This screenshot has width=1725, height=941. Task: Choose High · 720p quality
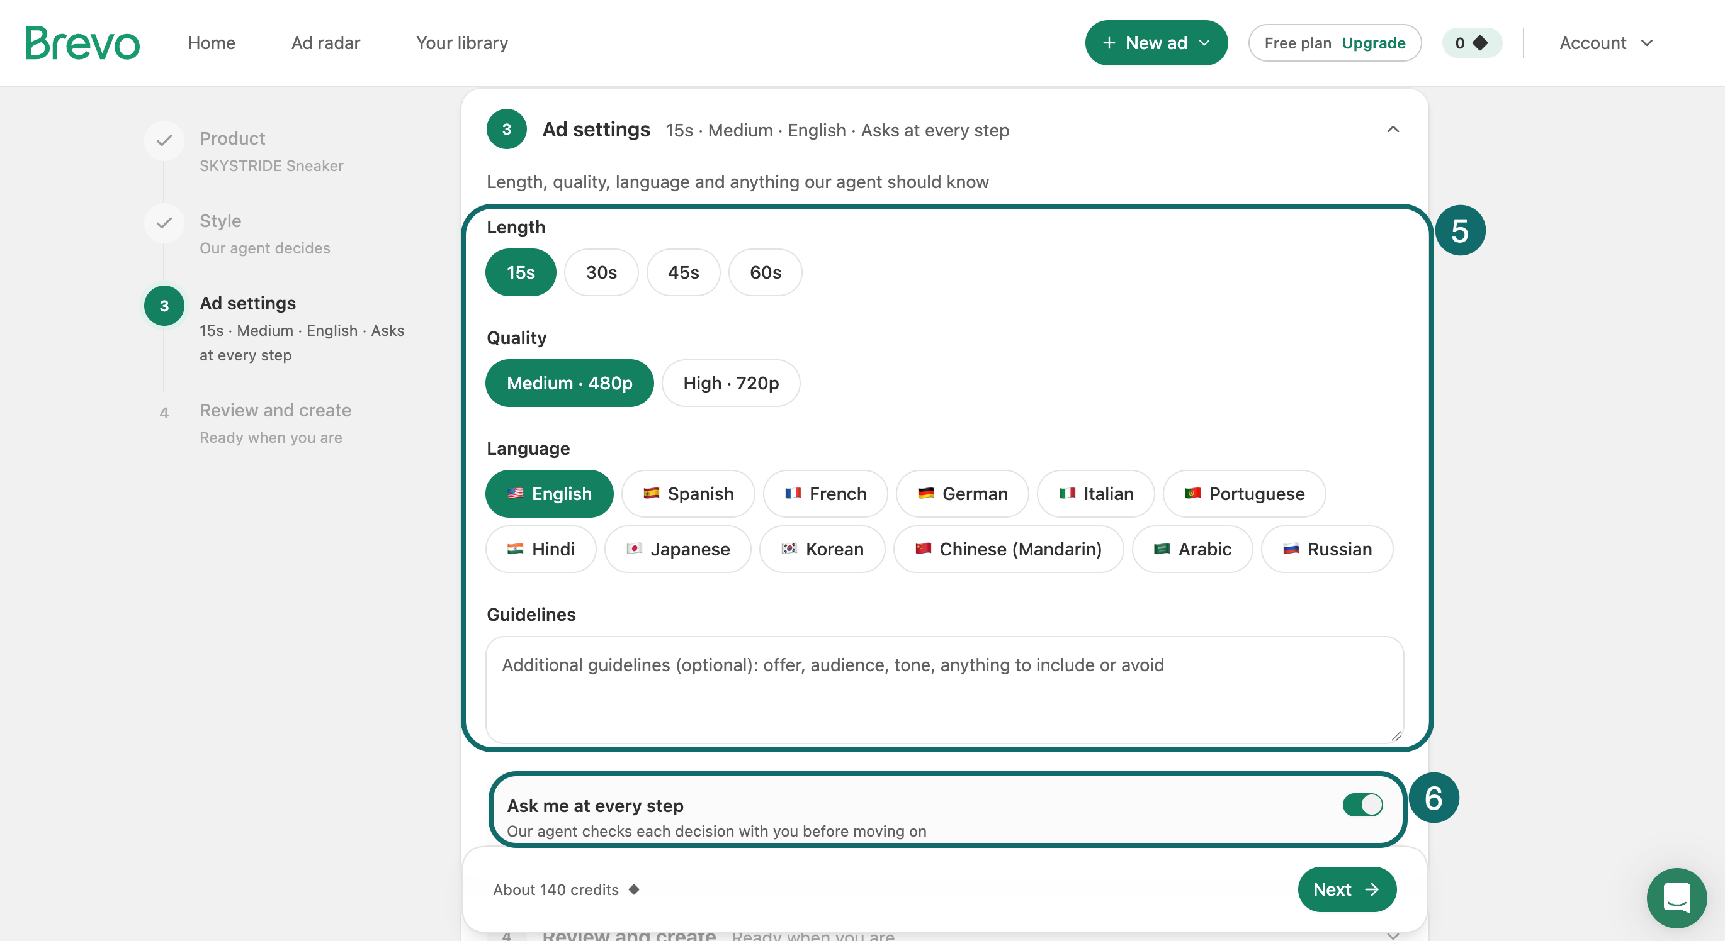coord(730,383)
